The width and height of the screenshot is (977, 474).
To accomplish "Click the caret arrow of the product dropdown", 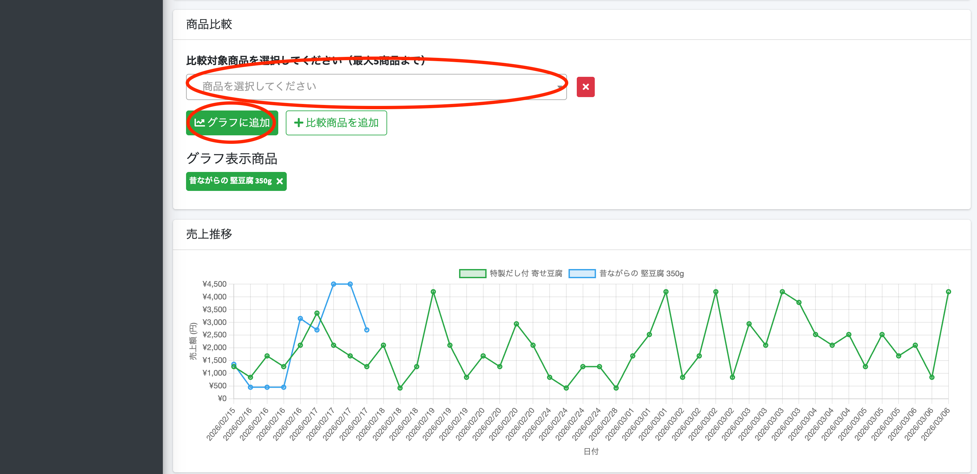I will [x=559, y=87].
